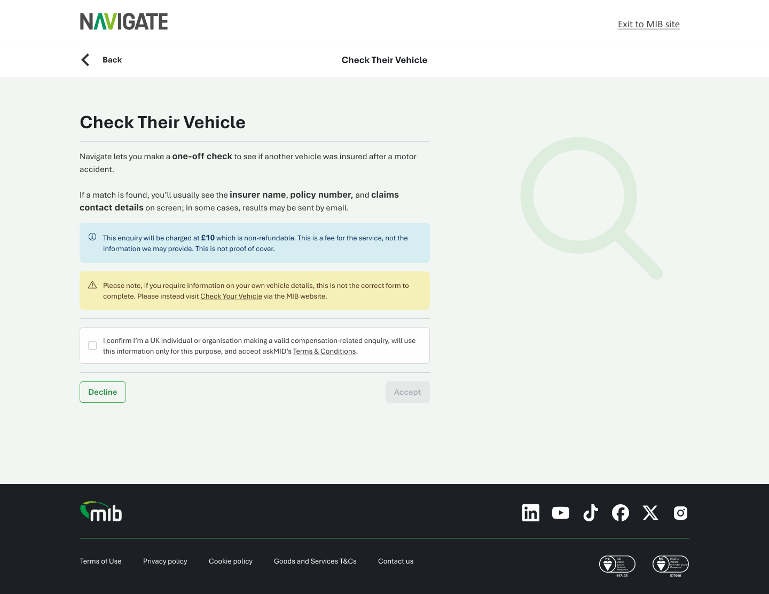Click the bold 'one-off check' text
The height and width of the screenshot is (594, 769).
tap(202, 157)
